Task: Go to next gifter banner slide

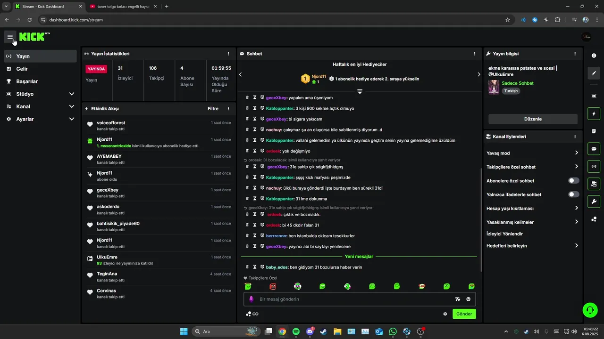Action: click(478, 74)
